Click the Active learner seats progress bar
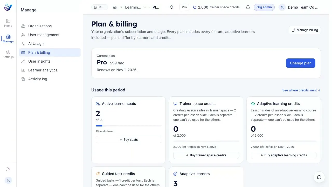The image size is (332, 187). [128, 126]
